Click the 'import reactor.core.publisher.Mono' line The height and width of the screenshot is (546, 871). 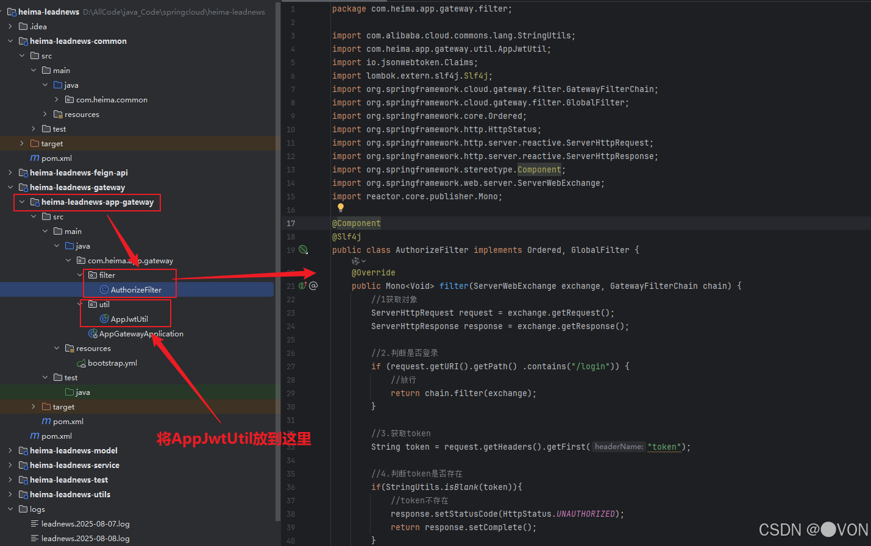(x=417, y=197)
